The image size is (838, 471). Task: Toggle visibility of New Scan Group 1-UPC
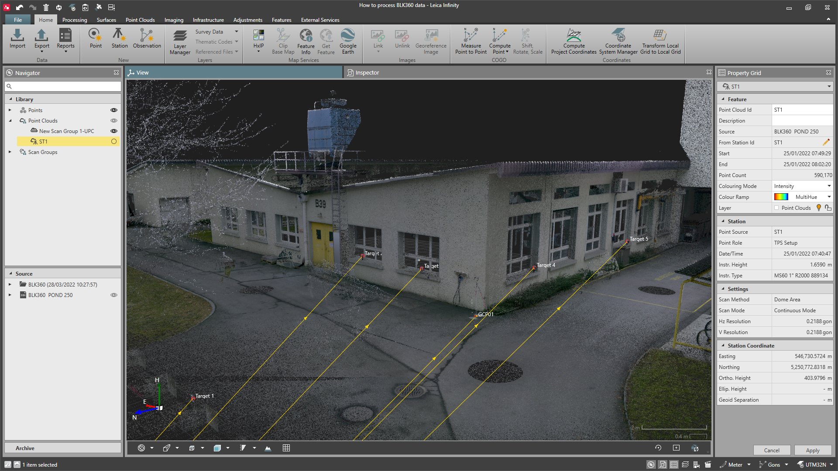(x=114, y=131)
